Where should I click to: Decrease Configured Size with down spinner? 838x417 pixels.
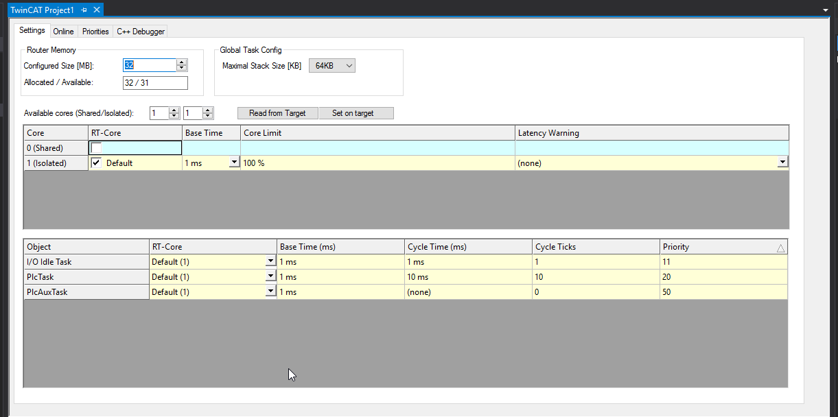[x=182, y=69]
